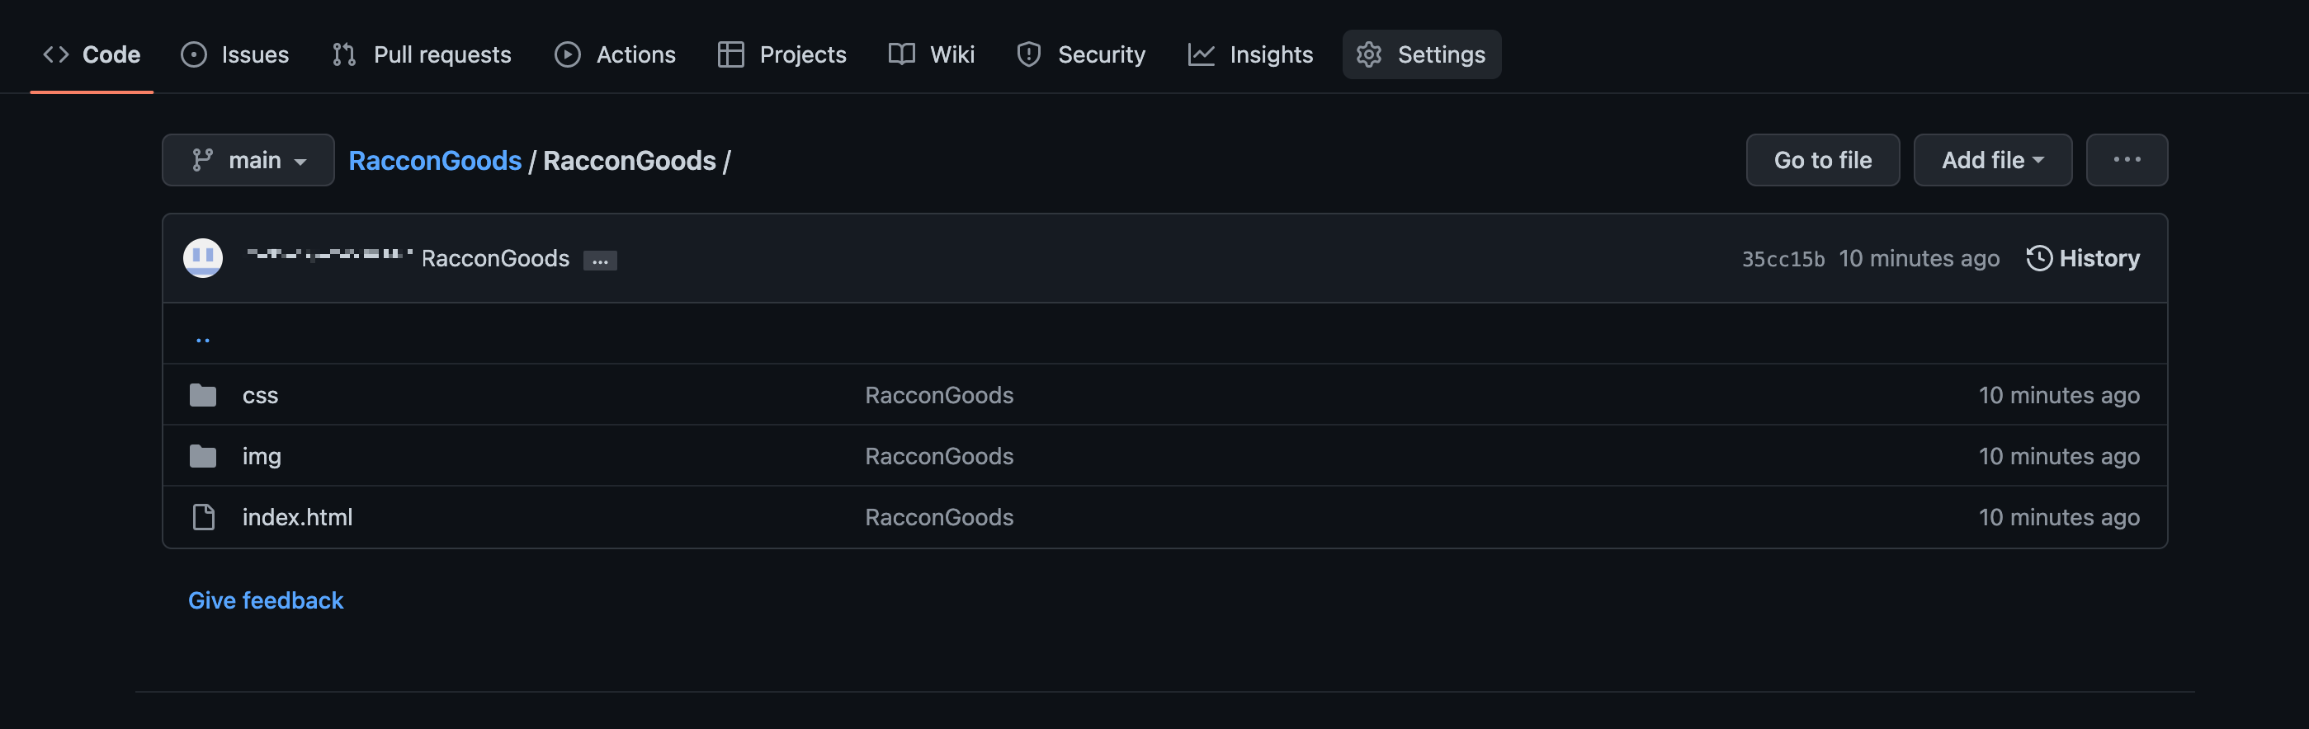Open the Actions tab
This screenshot has height=729, width=2309.
point(615,54)
